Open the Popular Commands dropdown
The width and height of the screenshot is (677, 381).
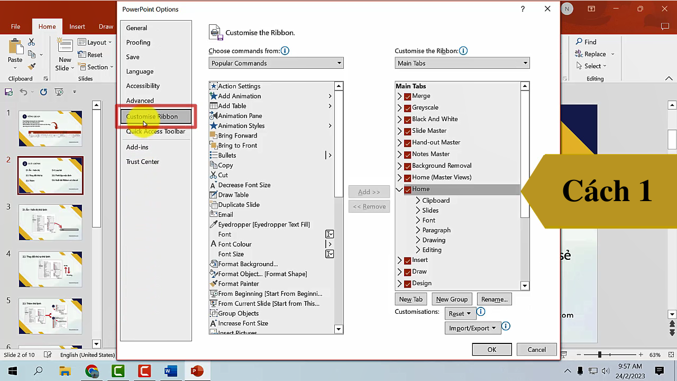point(276,63)
